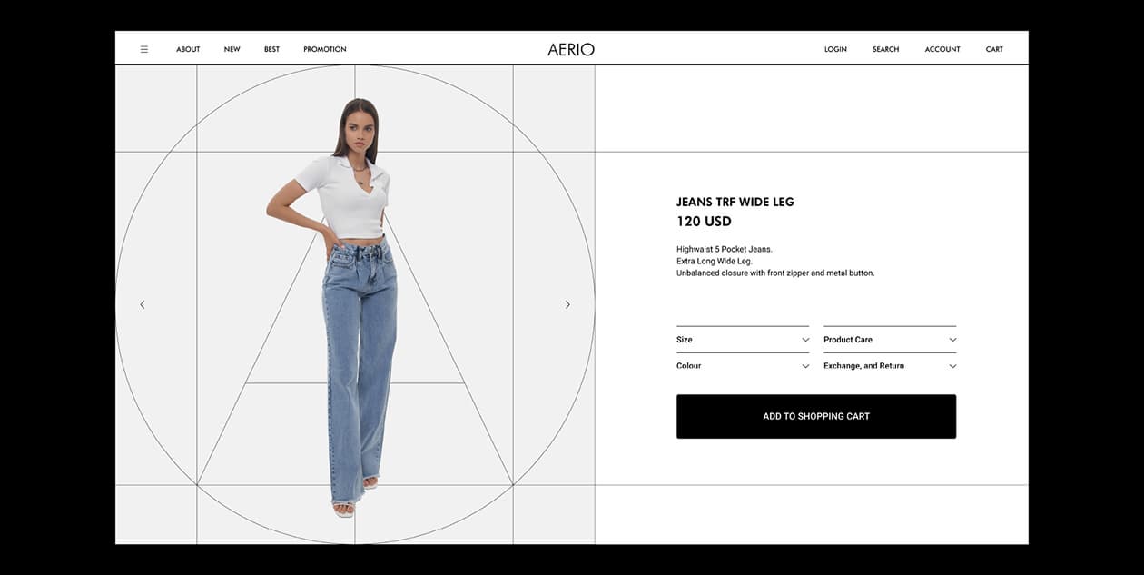1144x575 pixels.
Task: Open the SEARCH link
Action: coord(886,49)
